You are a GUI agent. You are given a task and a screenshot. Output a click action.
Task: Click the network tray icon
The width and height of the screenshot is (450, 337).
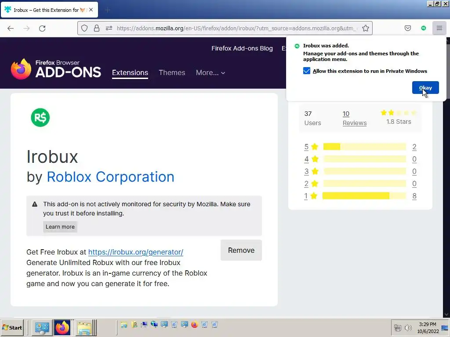click(397, 327)
